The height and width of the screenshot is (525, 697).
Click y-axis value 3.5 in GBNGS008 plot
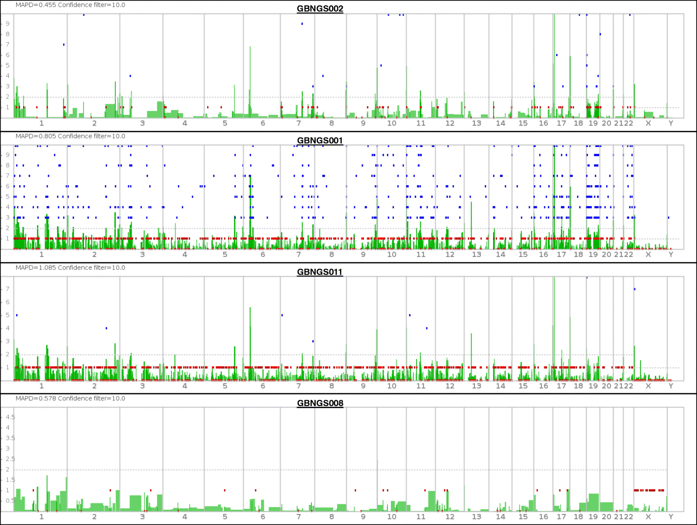(x=10, y=438)
